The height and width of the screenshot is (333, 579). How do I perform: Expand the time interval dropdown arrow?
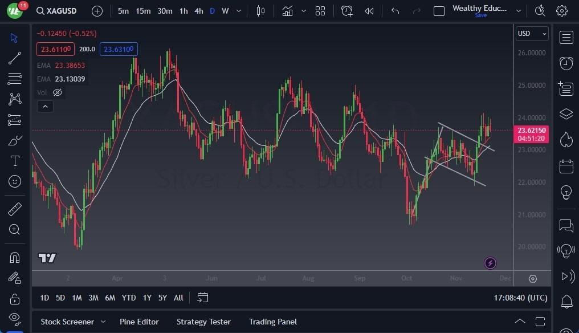pyautogui.click(x=238, y=11)
